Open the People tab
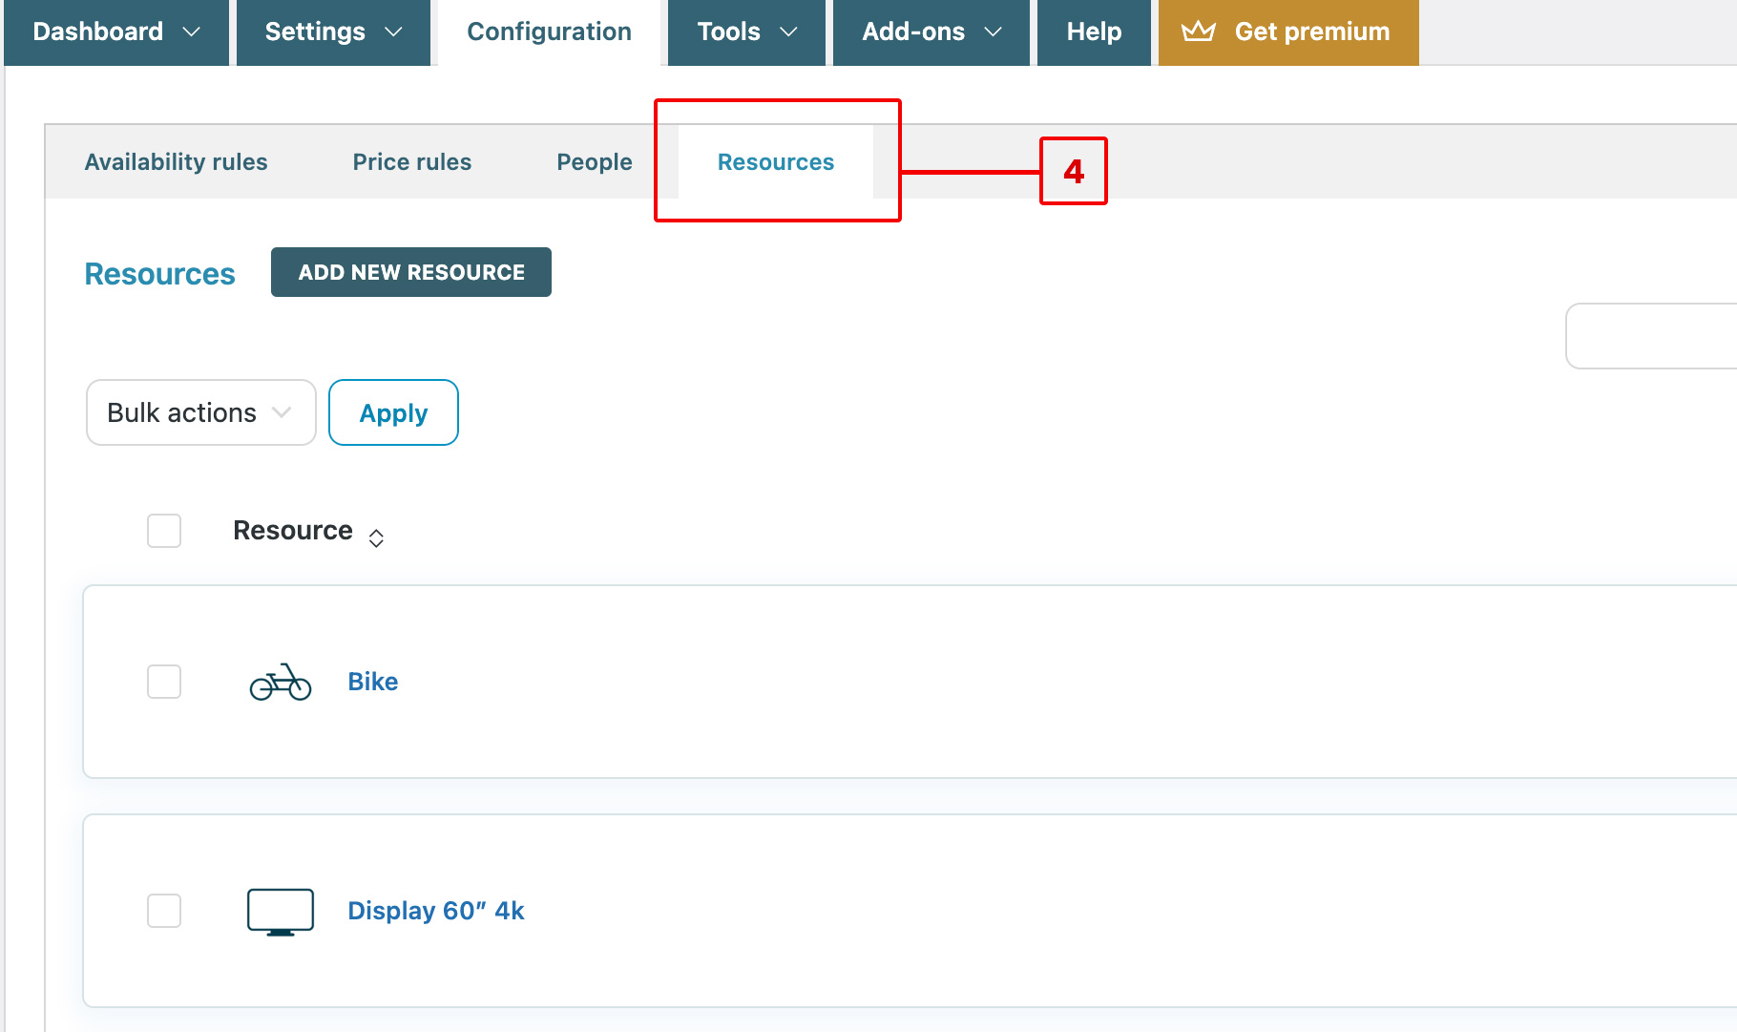1737x1032 pixels. tap(594, 162)
